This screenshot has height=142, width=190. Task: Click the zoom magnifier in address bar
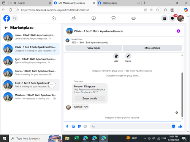(152, 10)
